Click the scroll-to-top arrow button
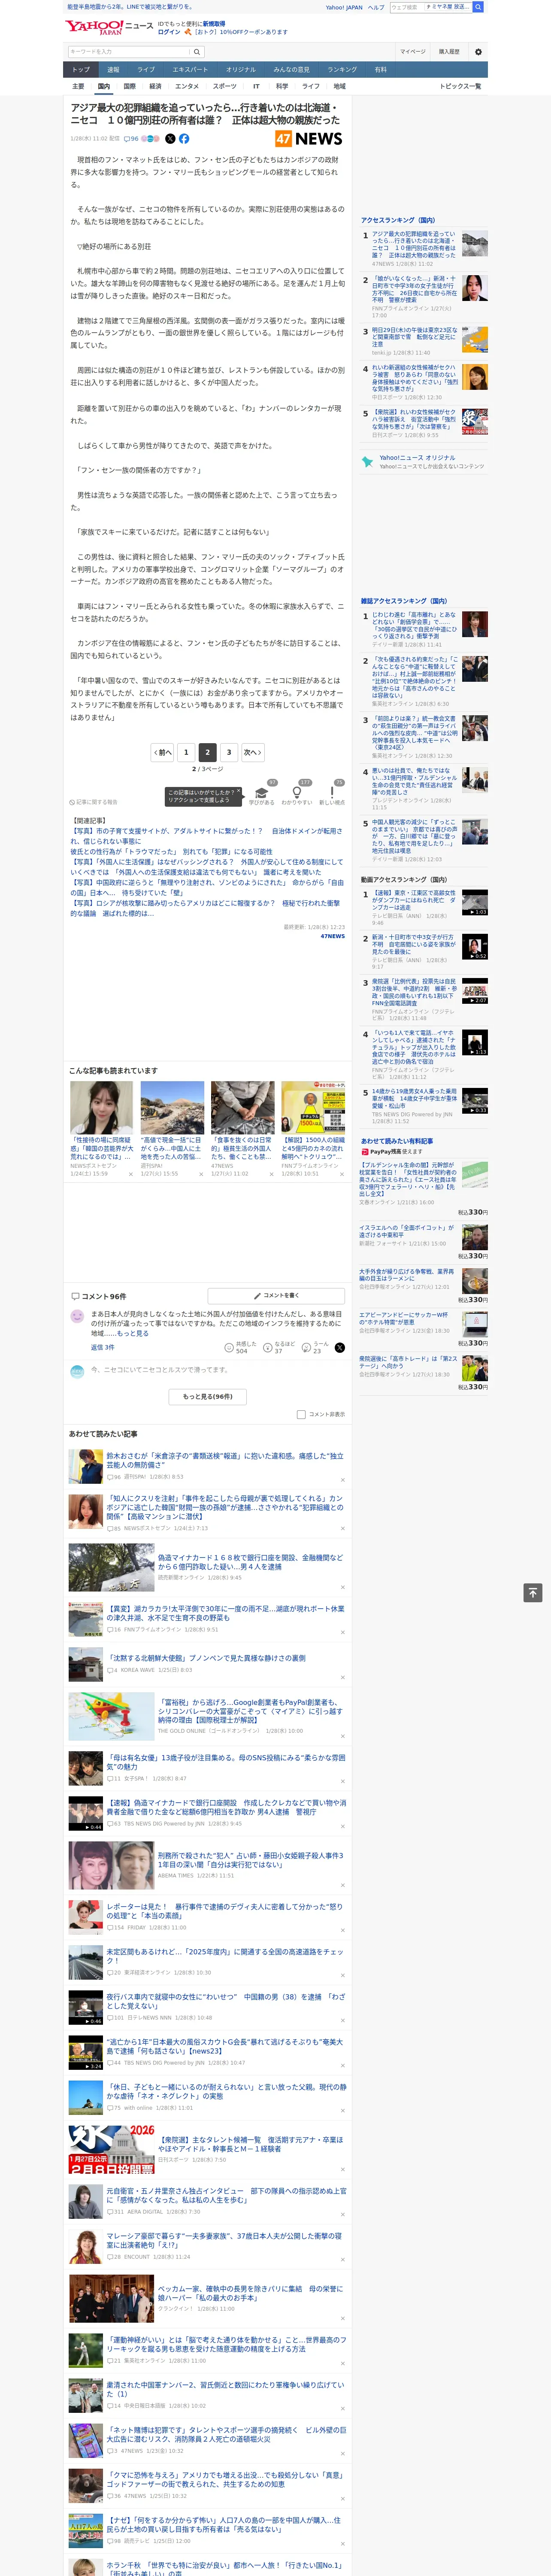The height and width of the screenshot is (2576, 551). (x=533, y=1592)
